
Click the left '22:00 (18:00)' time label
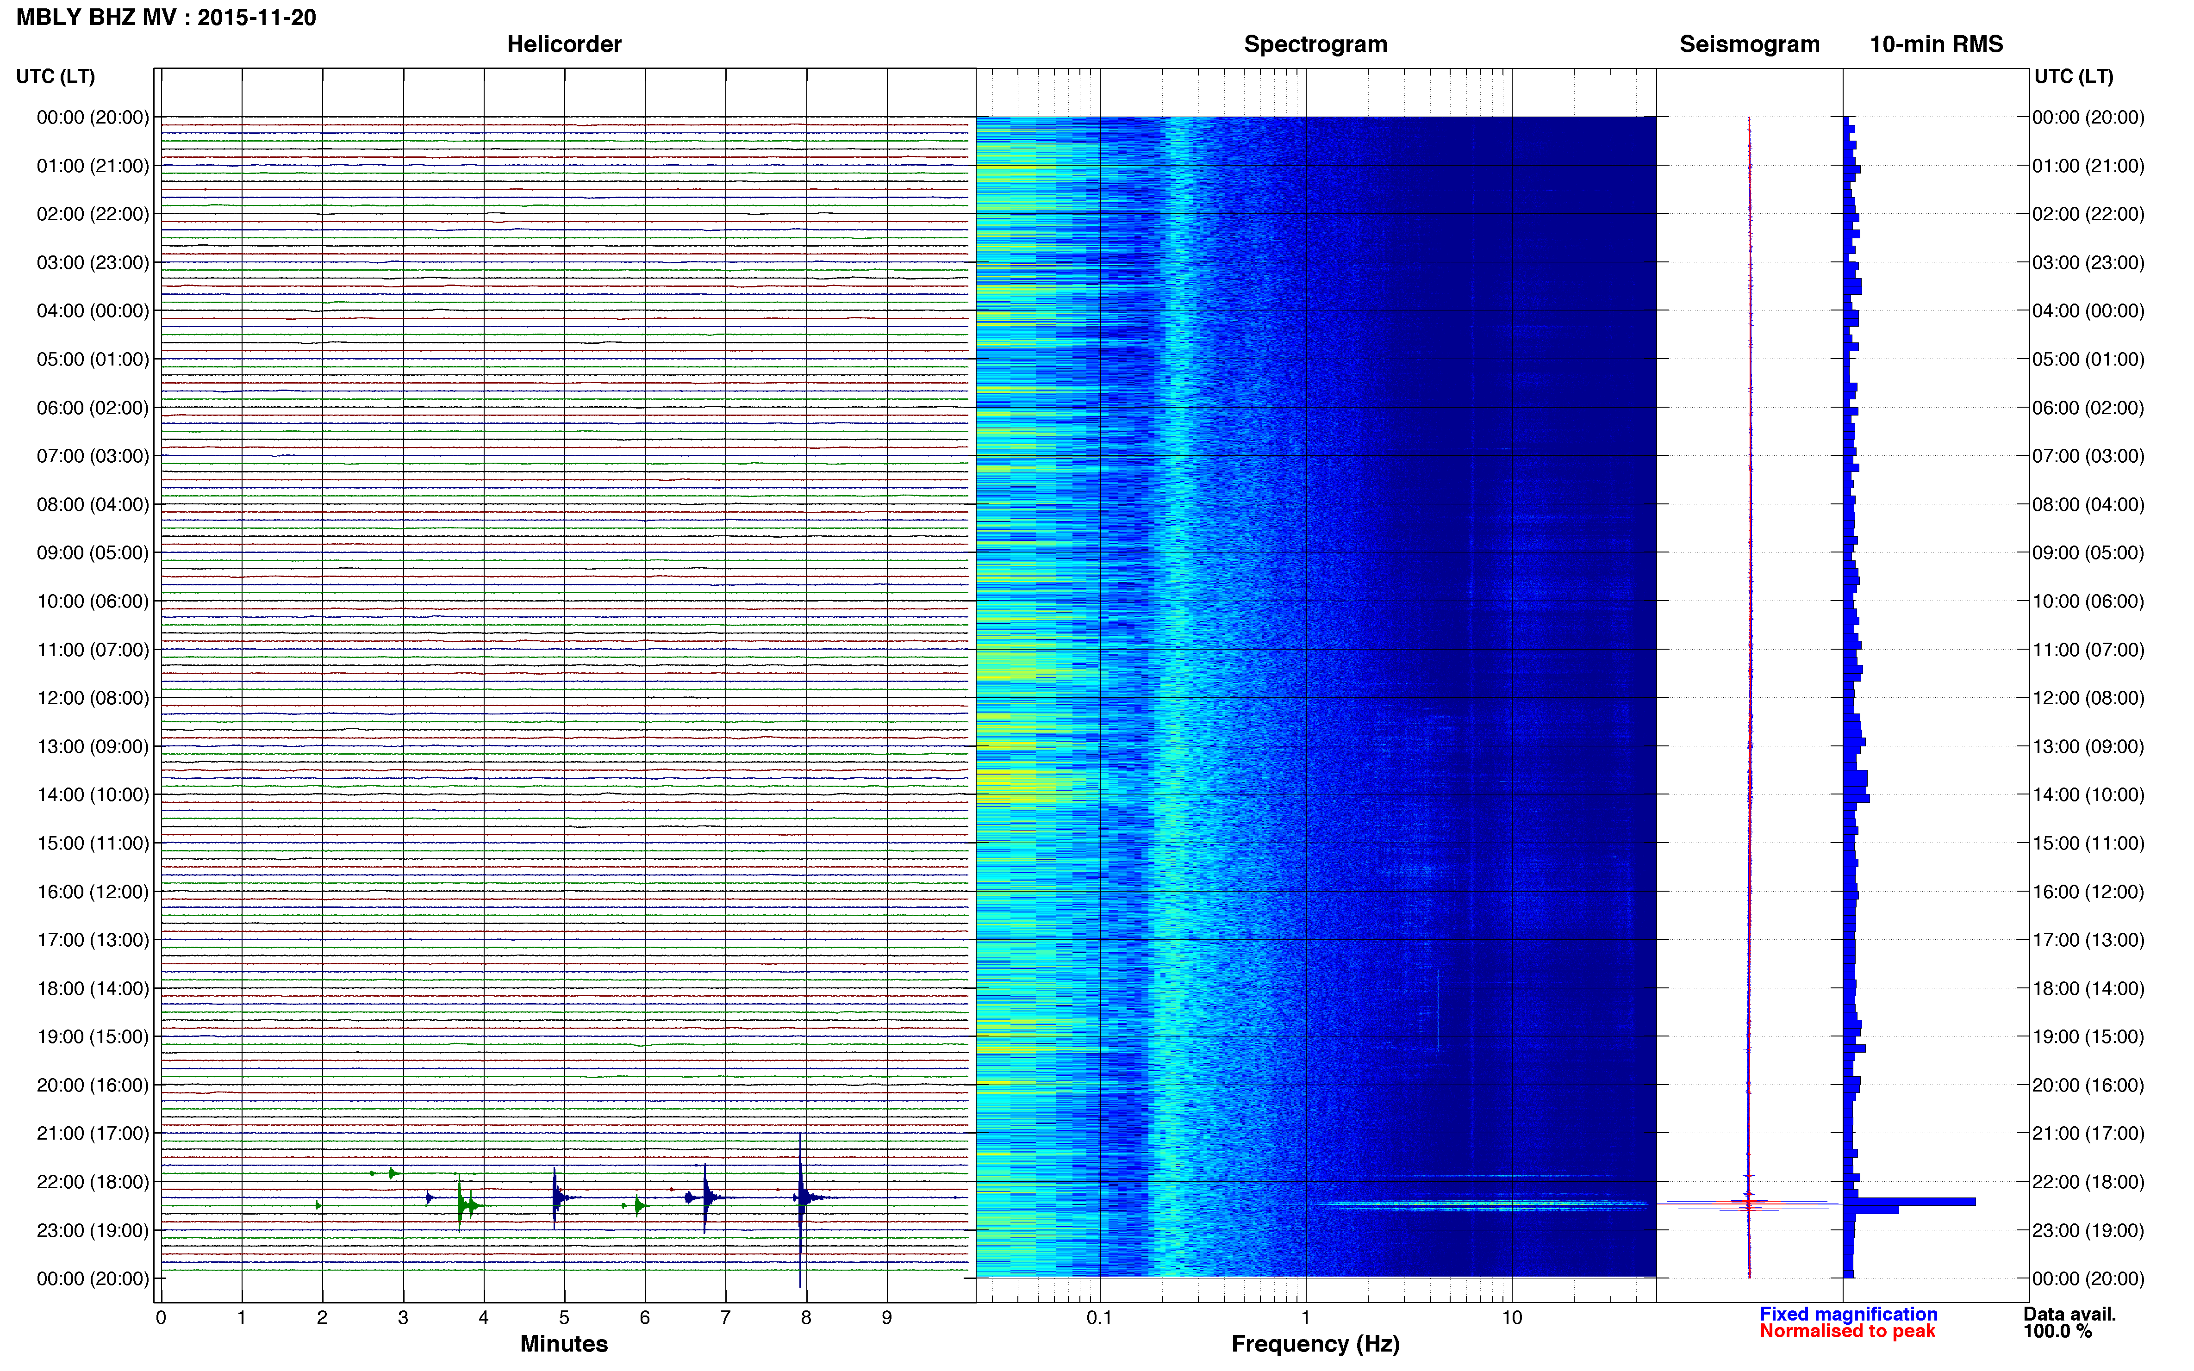point(93,1181)
